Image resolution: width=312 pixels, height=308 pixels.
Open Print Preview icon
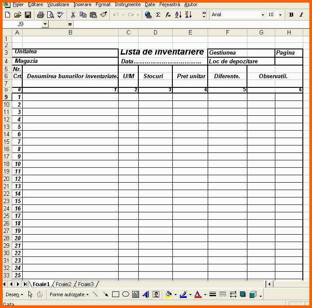51,14
